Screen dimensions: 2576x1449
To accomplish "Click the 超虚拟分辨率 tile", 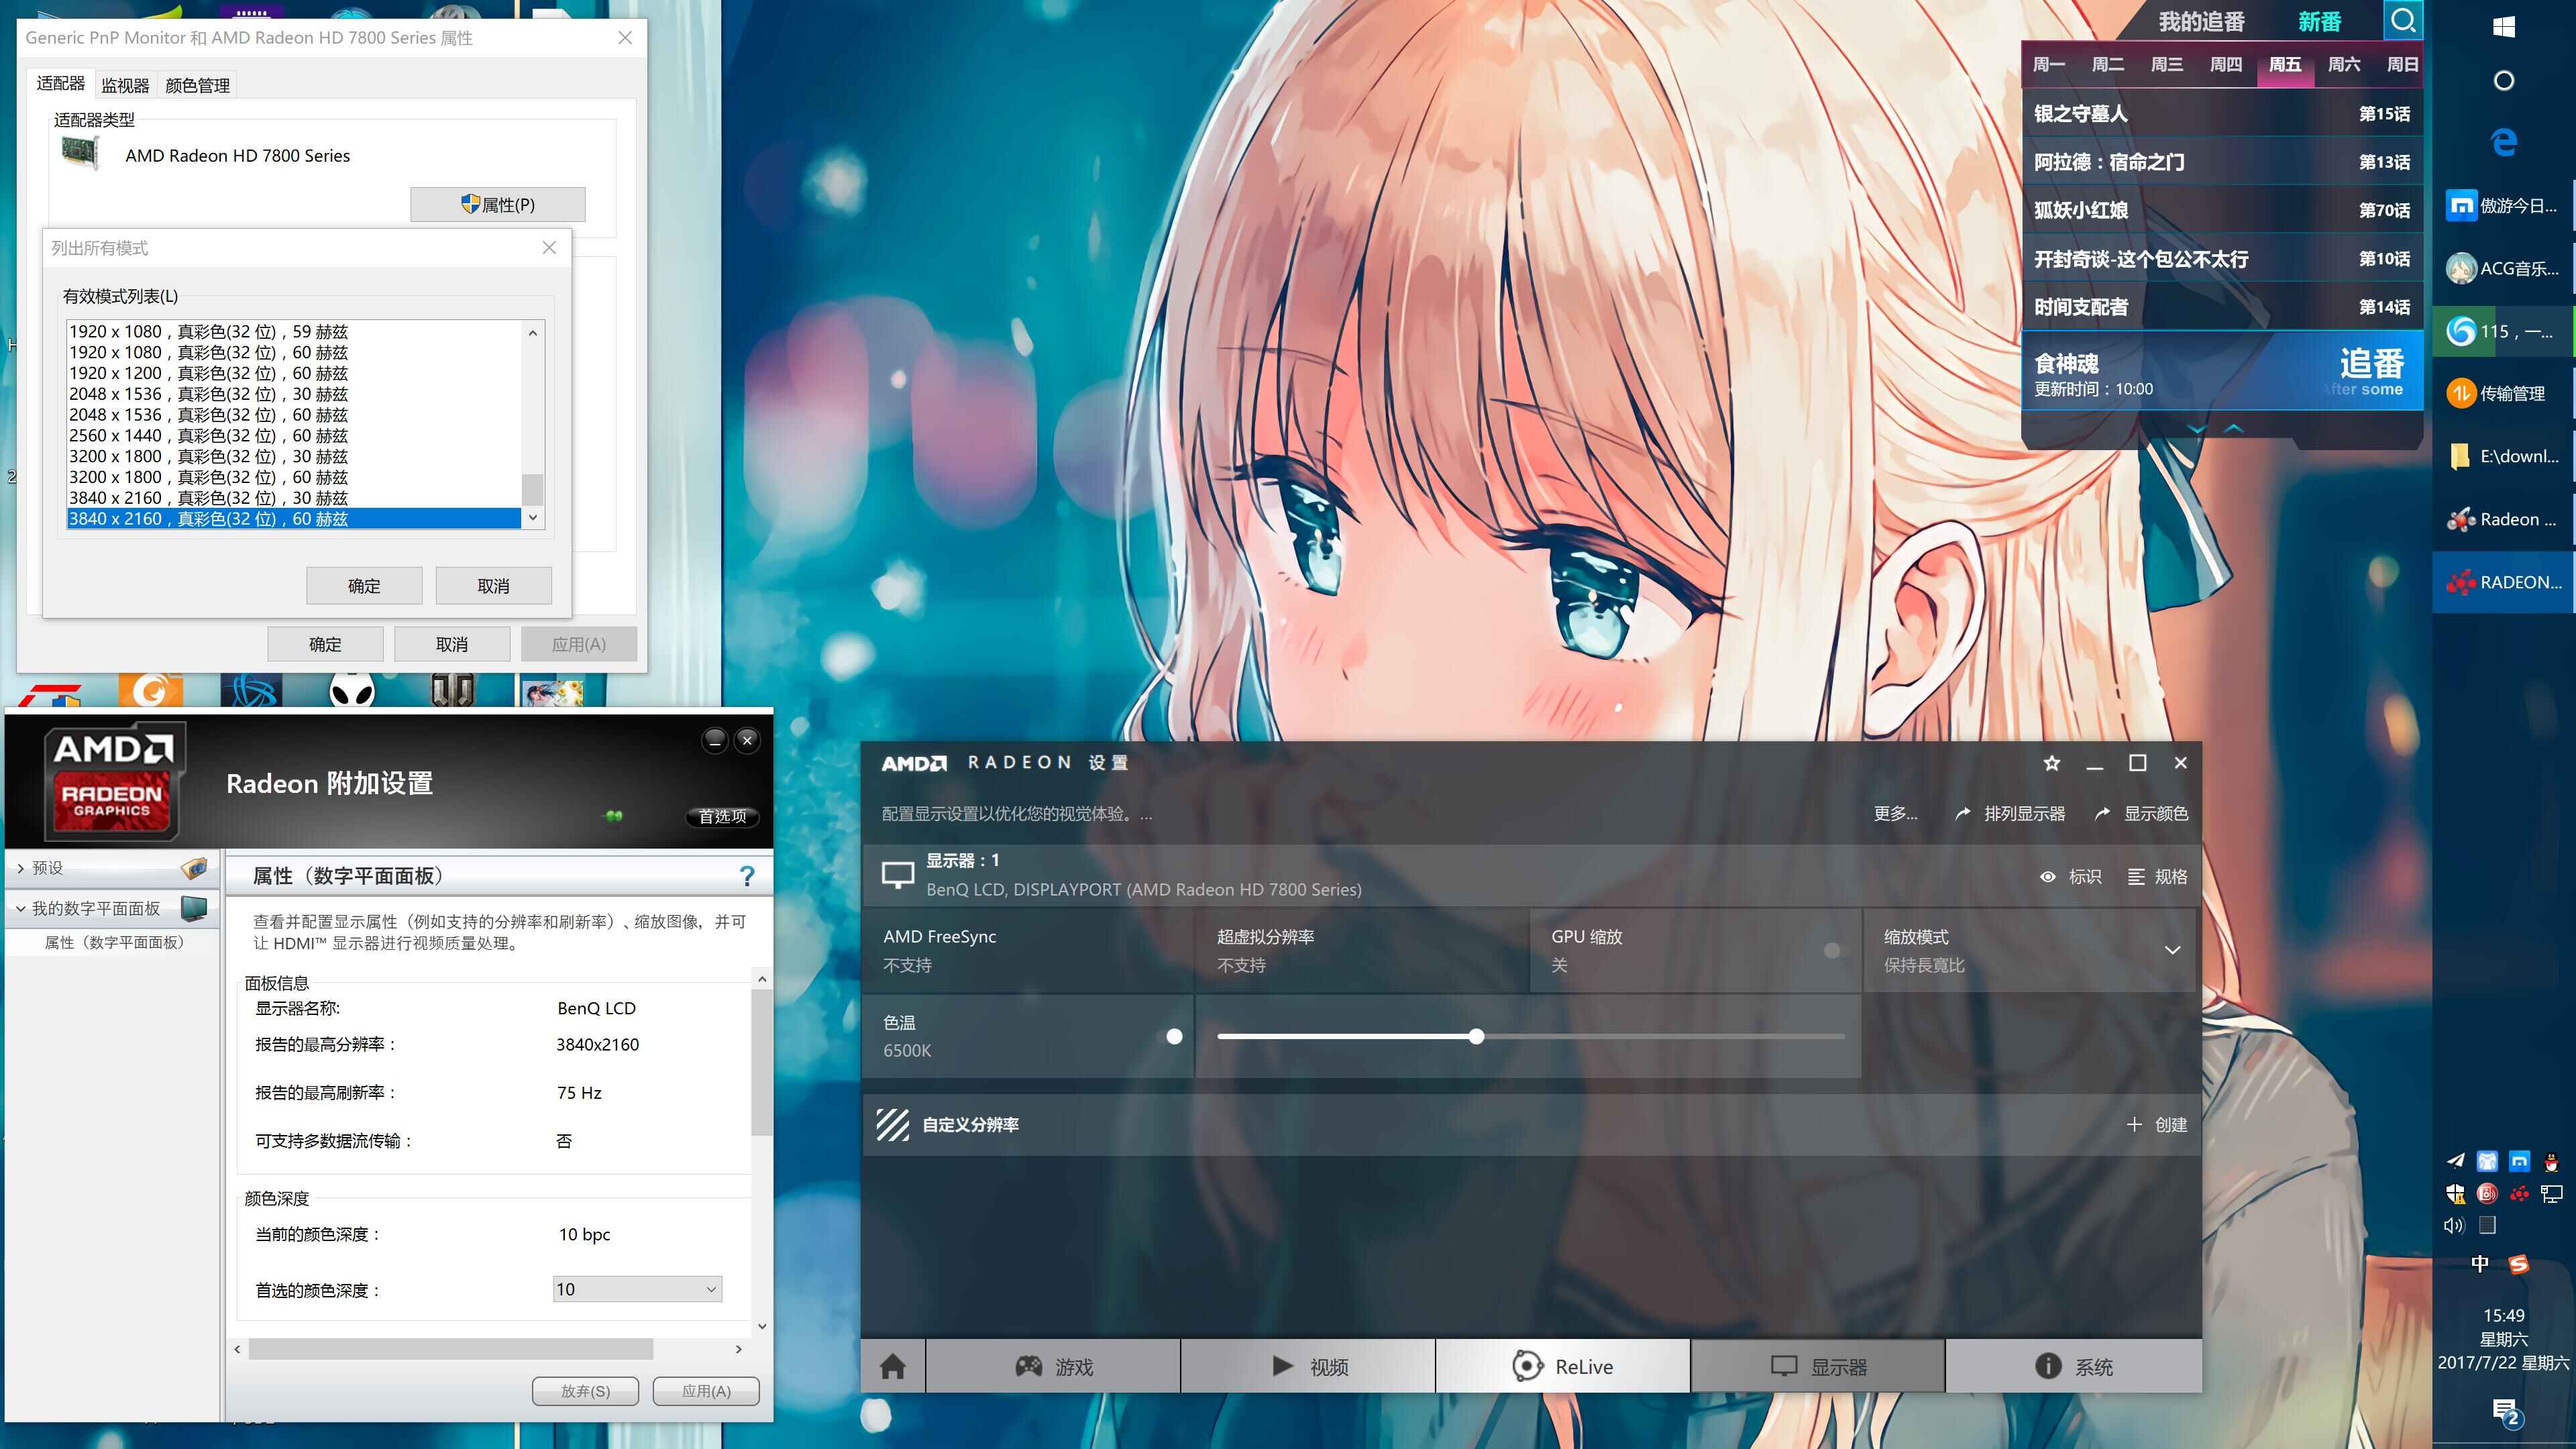I will [1362, 950].
